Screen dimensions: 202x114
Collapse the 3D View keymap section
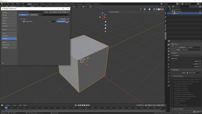(x=20, y=19)
